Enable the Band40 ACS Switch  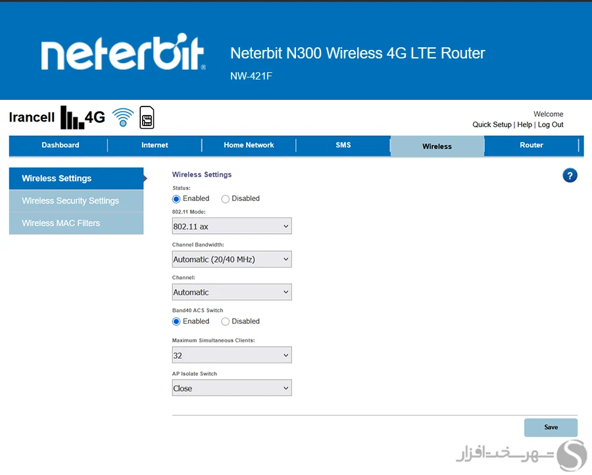(176, 321)
